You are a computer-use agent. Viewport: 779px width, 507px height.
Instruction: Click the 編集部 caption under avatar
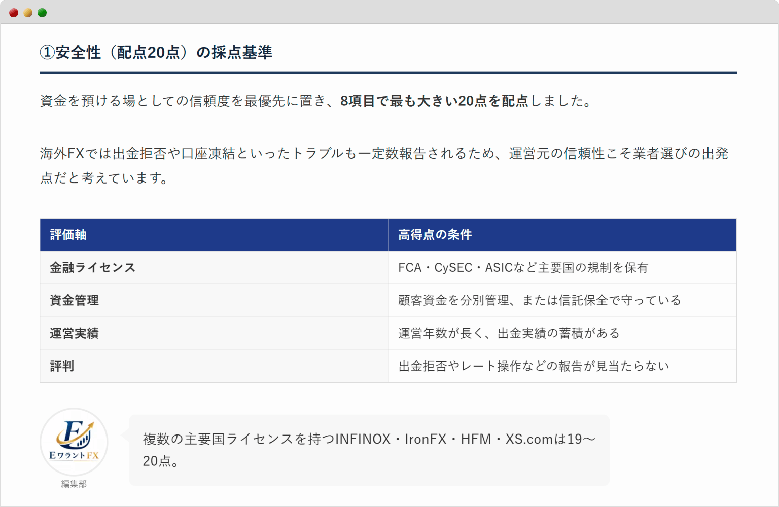pos(74,484)
